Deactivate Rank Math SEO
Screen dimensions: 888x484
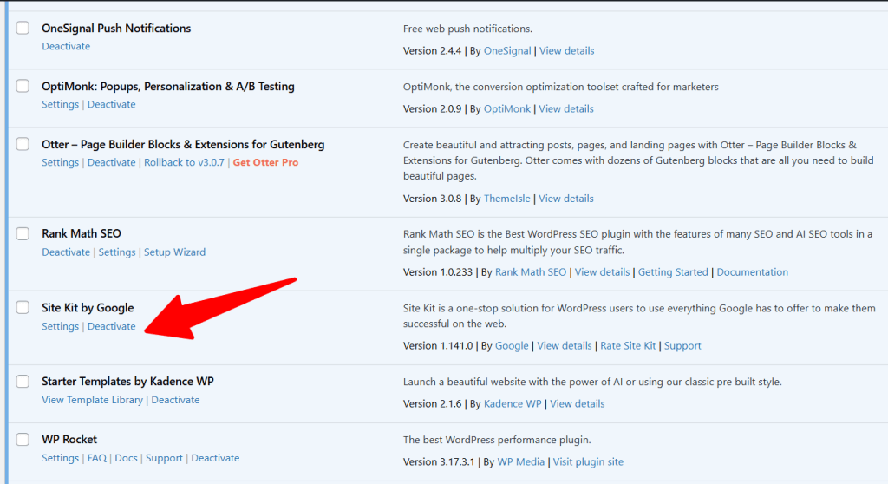tap(66, 252)
